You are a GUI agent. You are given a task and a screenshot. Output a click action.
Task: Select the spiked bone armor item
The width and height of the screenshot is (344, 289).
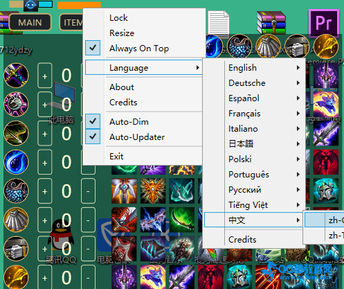click(x=182, y=249)
